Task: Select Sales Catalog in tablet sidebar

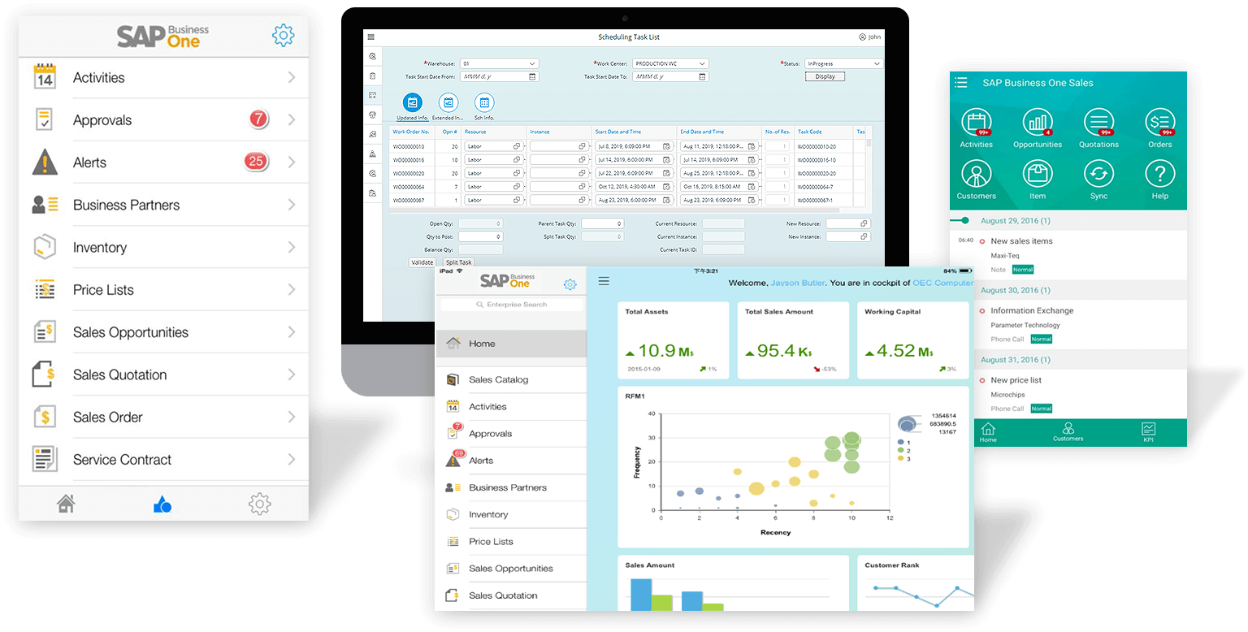Action: click(x=511, y=379)
